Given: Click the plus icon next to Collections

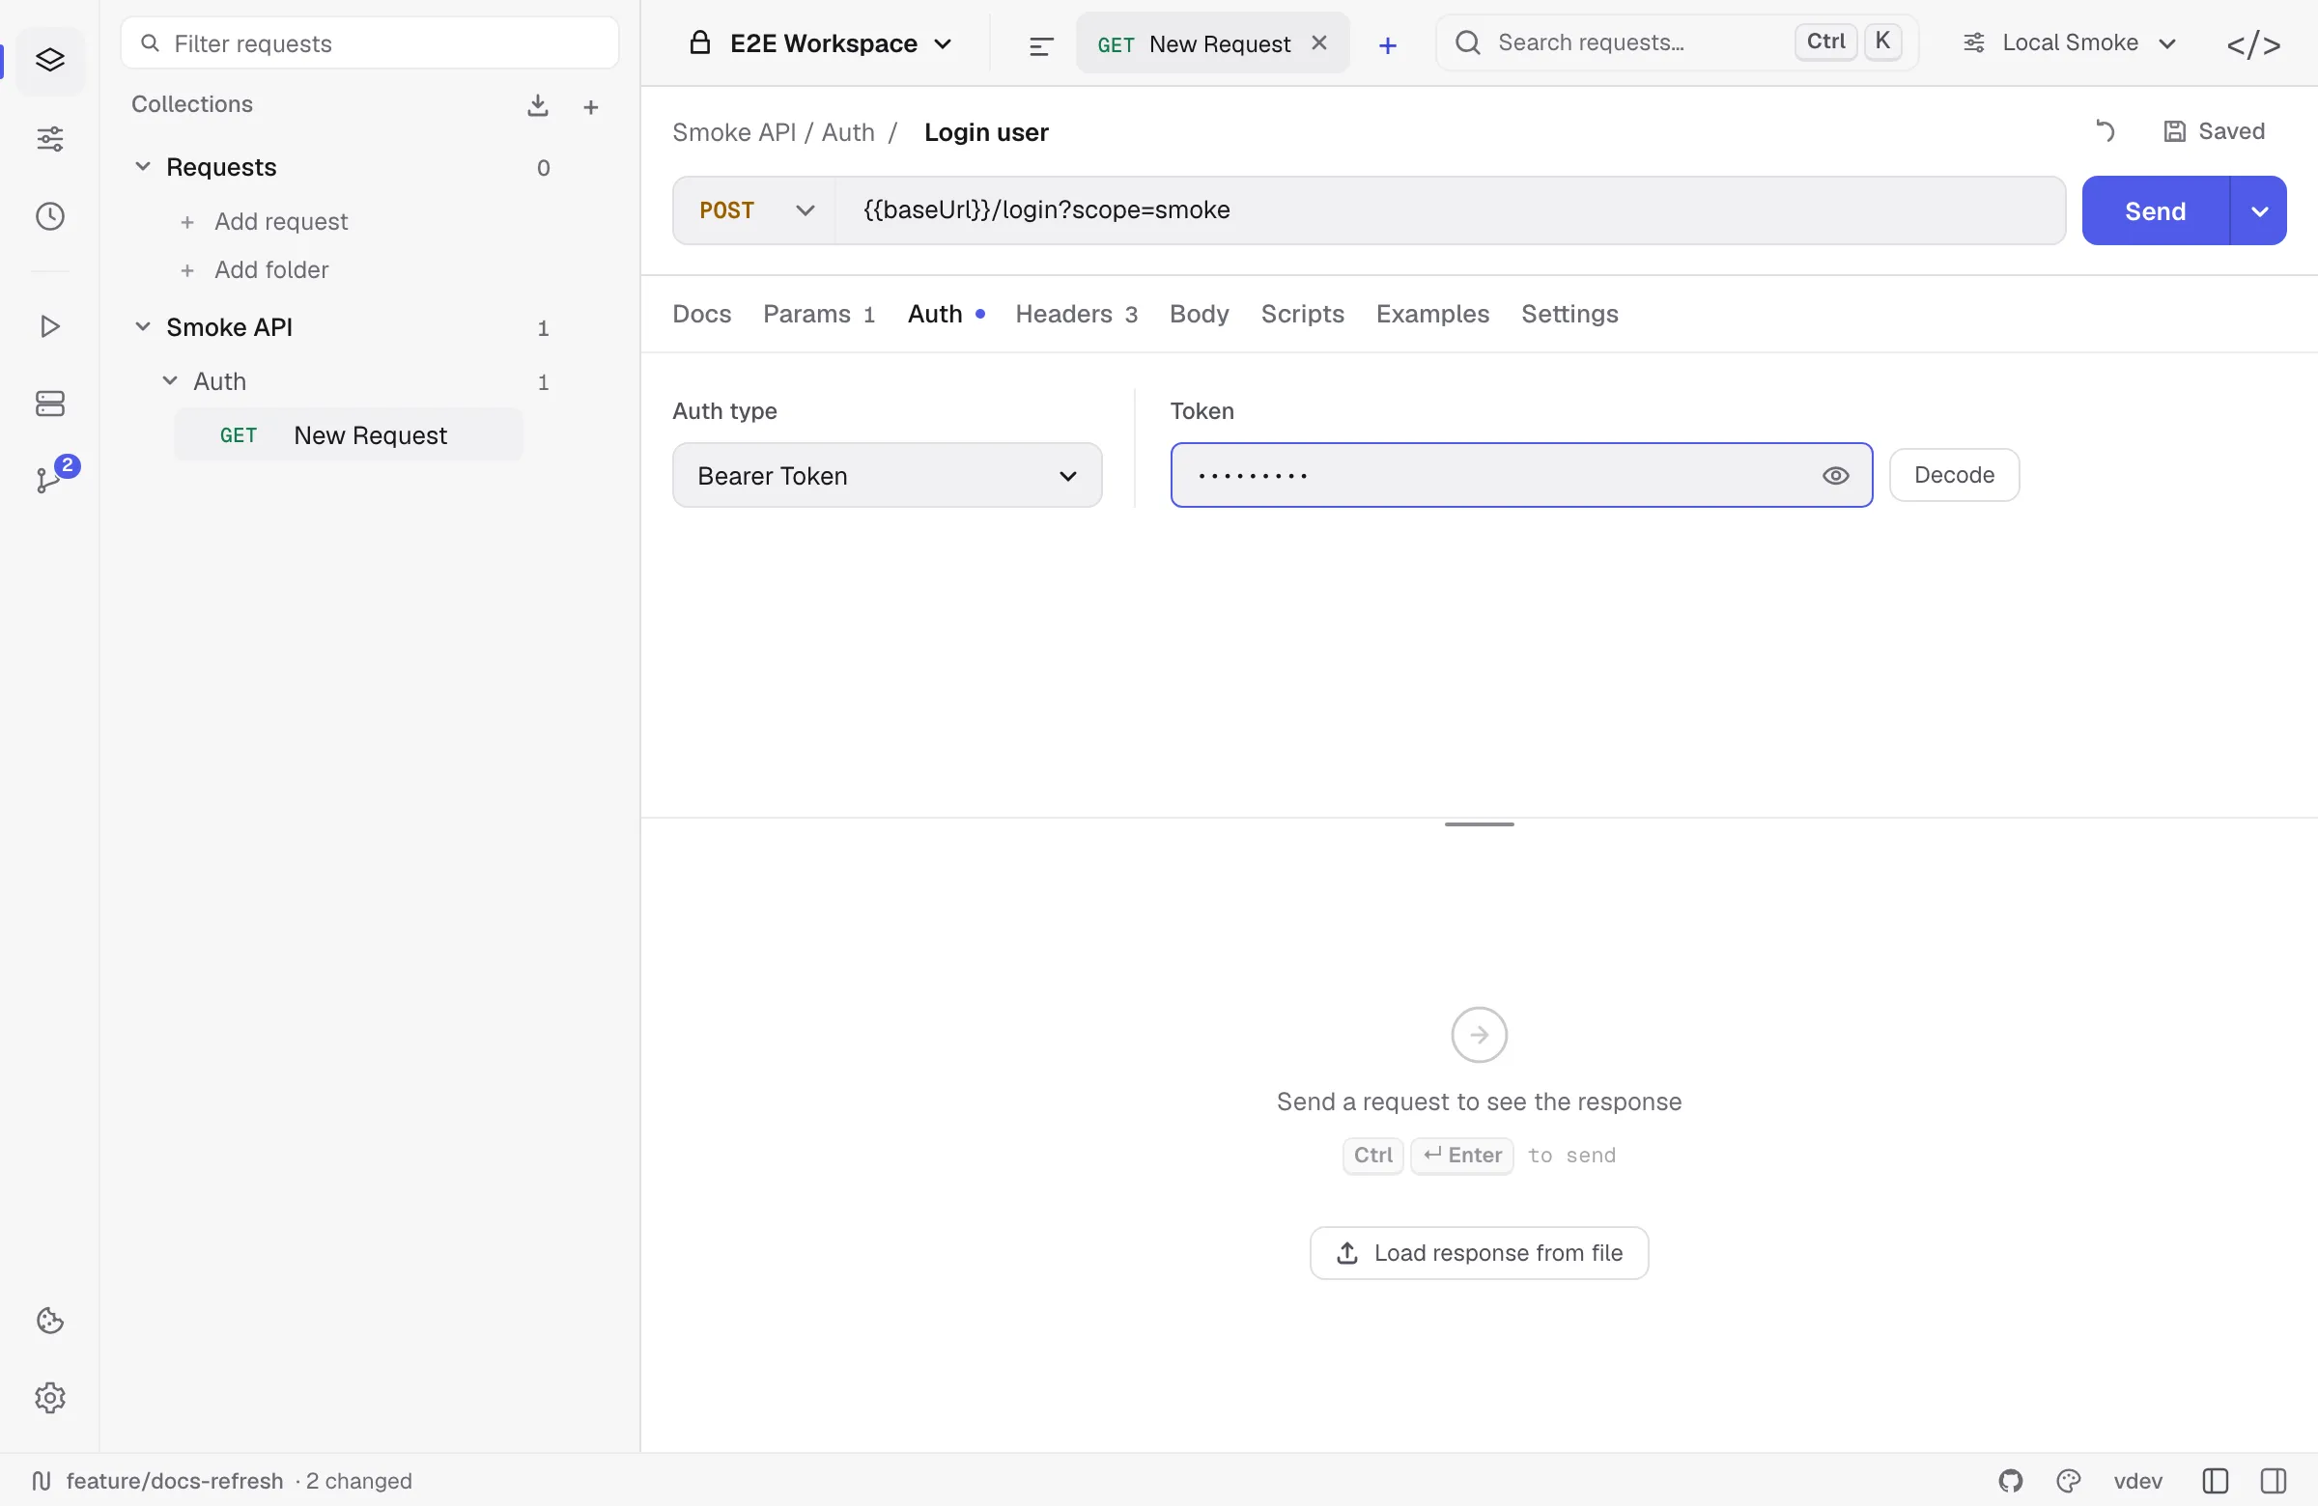Looking at the screenshot, I should coord(590,107).
